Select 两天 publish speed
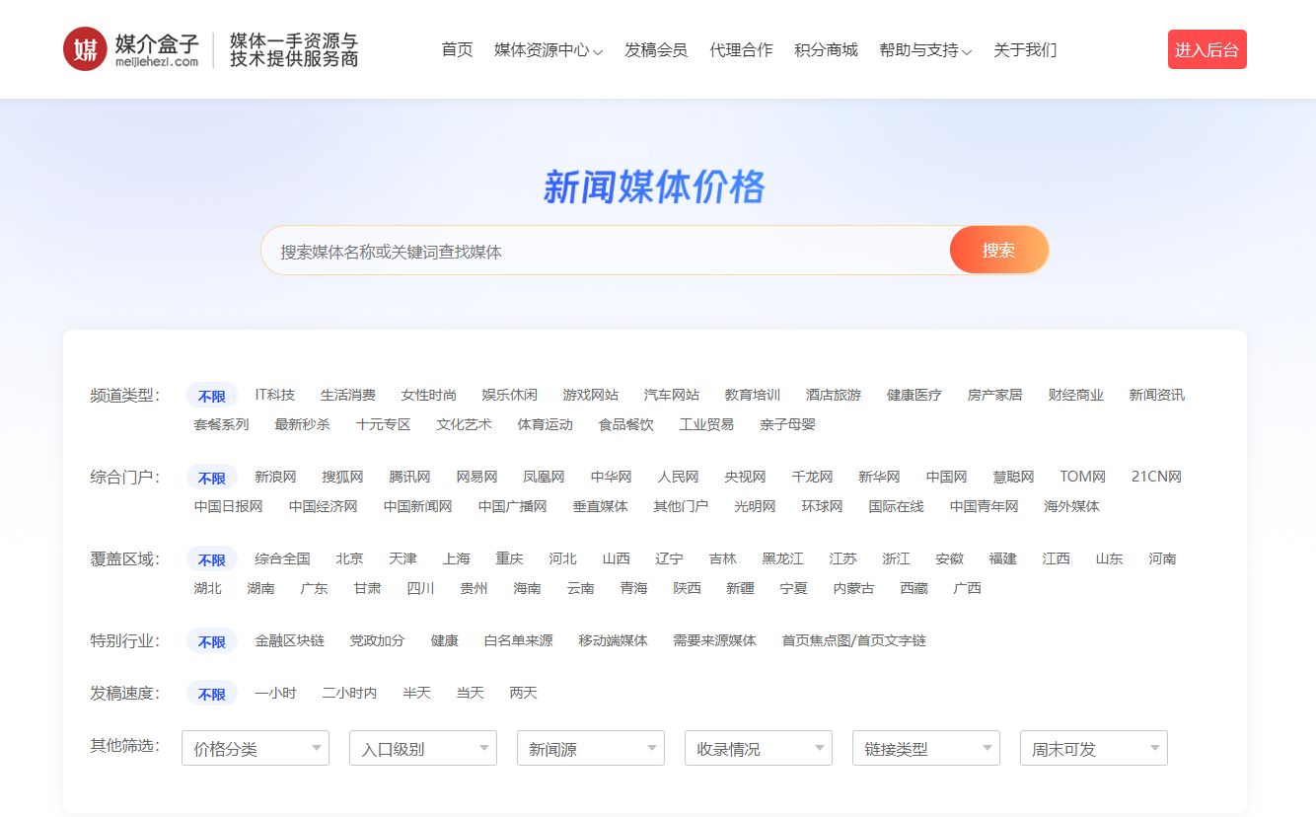The height and width of the screenshot is (817, 1316). coord(523,693)
